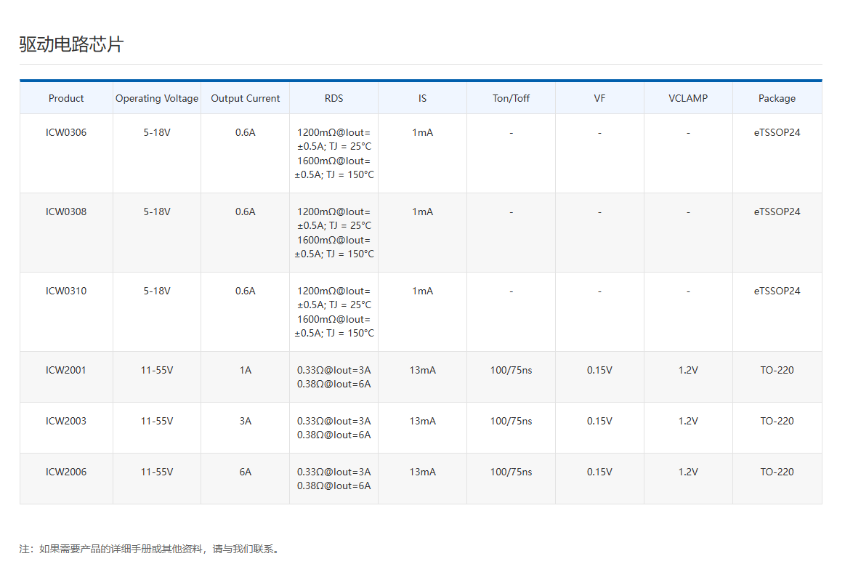Click the 3A output current cell for ICW2003
This screenshot has height=588, width=845.
pyautogui.click(x=245, y=421)
